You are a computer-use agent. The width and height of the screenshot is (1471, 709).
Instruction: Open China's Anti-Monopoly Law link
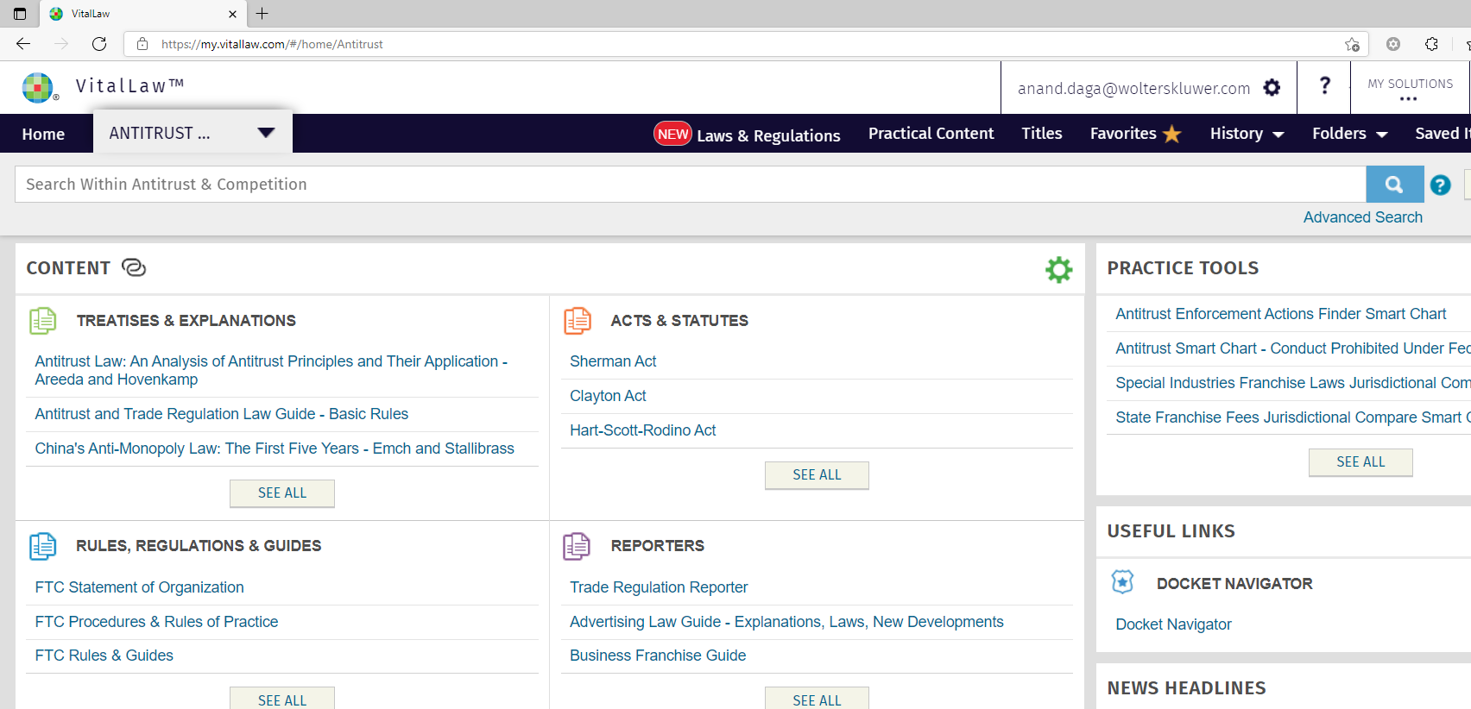(x=275, y=449)
